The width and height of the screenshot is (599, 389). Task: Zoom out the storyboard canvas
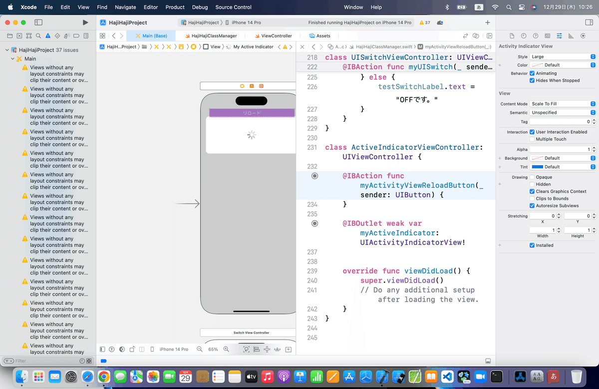coord(200,349)
